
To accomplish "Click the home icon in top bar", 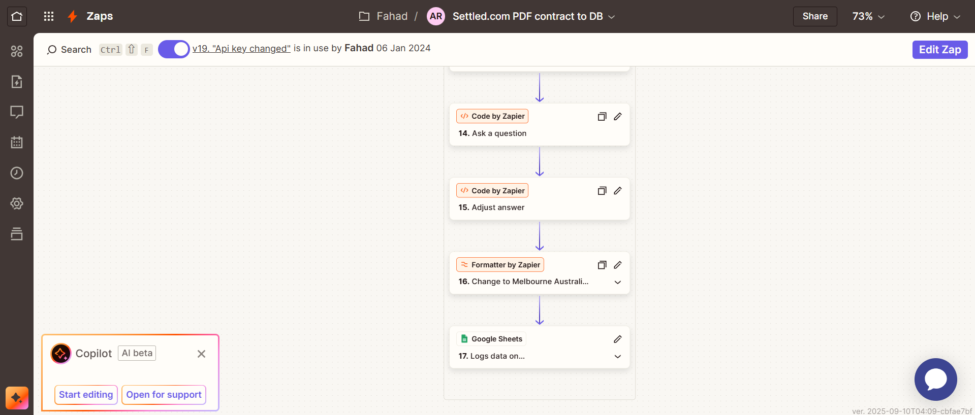I will point(17,16).
